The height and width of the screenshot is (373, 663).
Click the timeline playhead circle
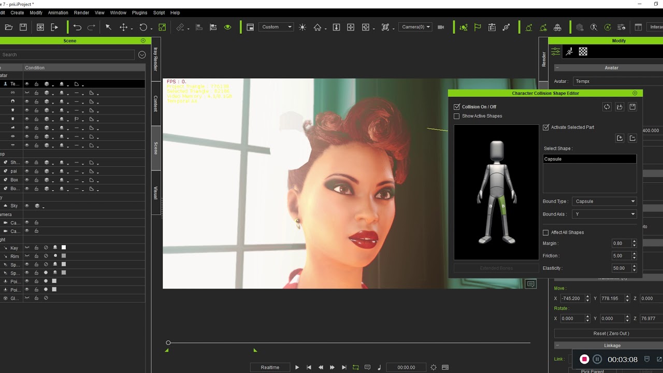[168, 343]
